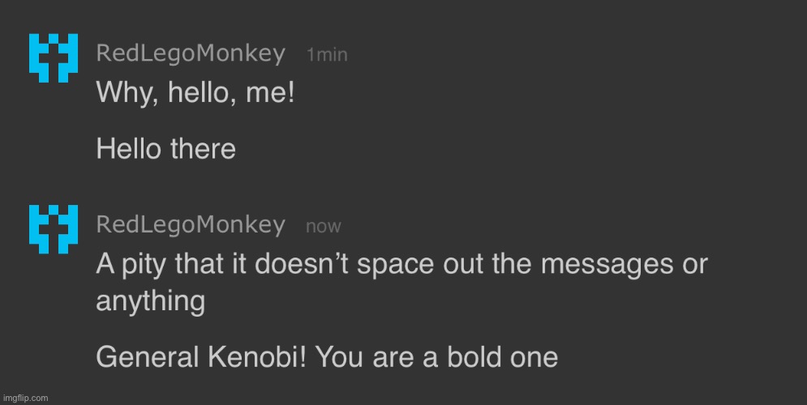The height and width of the screenshot is (405, 807).
Task: Click the "1min" timestamp
Action: [327, 54]
